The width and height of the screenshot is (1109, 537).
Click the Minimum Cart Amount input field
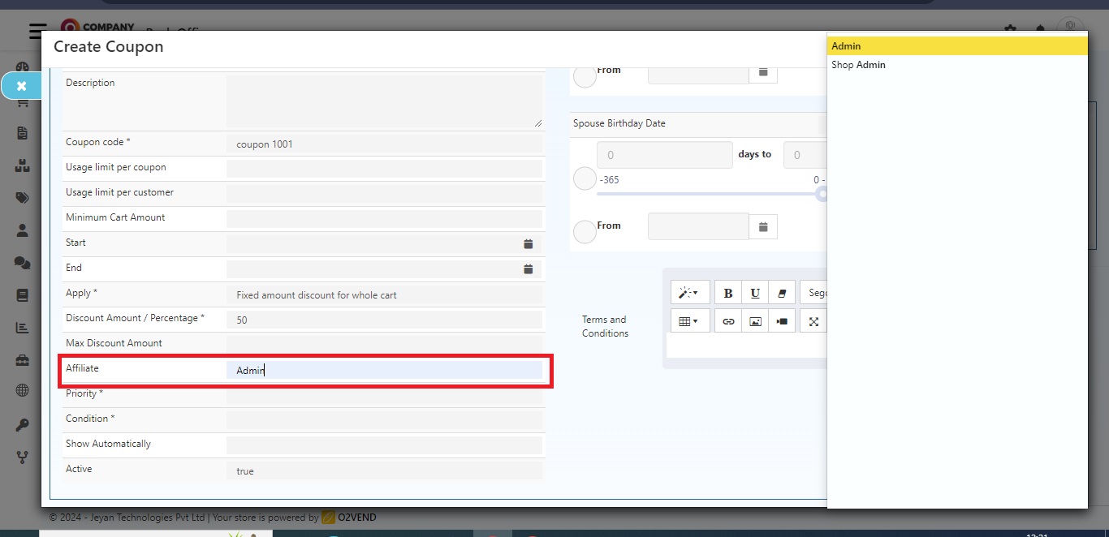[x=386, y=218]
